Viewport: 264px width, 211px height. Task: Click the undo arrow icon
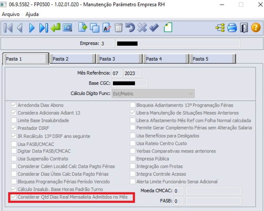(130, 28)
